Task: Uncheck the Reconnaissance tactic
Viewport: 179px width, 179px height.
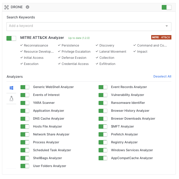Action: pos(22,46)
